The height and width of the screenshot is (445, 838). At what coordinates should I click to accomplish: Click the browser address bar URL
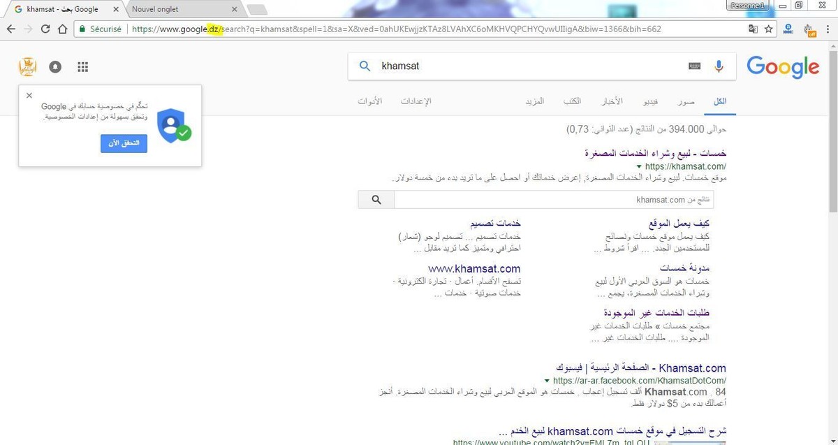[x=396, y=29]
